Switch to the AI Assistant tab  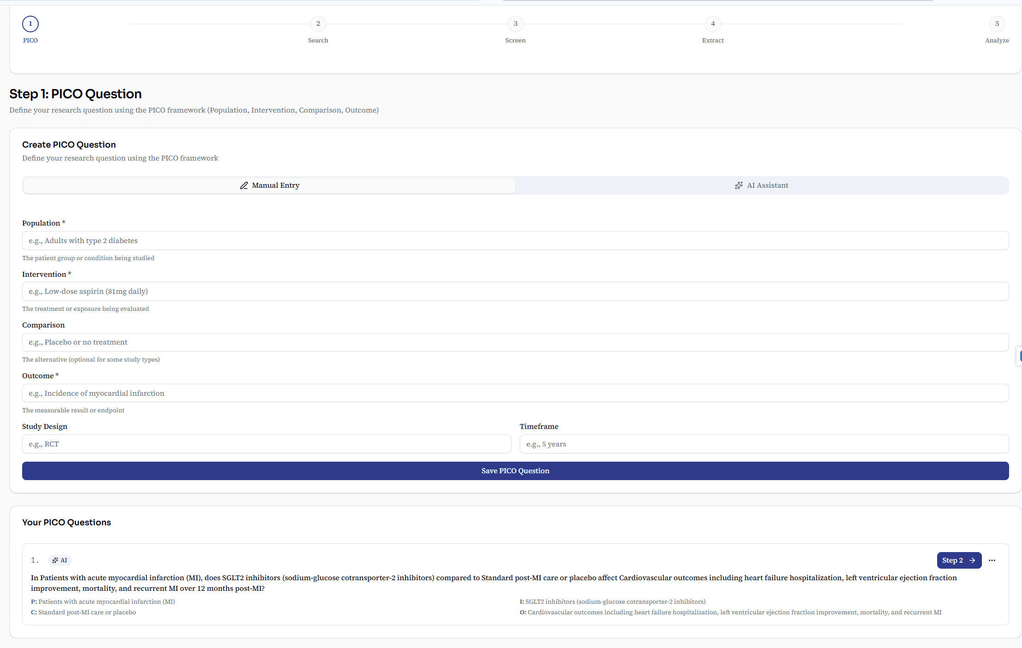762,185
